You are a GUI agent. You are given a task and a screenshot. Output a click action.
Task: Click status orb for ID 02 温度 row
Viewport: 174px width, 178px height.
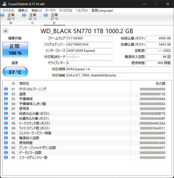pyautogui.click(x=6, y=94)
